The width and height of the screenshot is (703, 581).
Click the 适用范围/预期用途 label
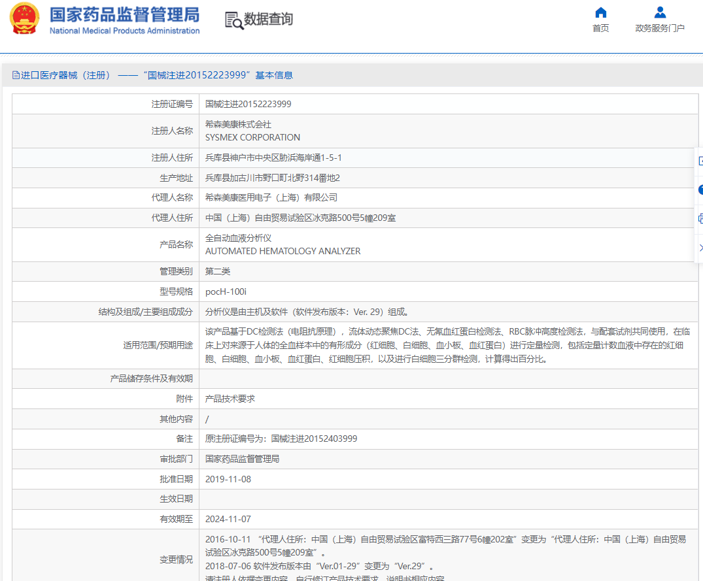pyautogui.click(x=158, y=345)
